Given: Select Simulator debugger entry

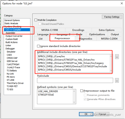Looking at the screenshot, I should coord(11,52).
